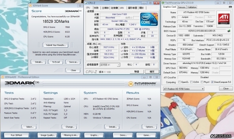Open the Graphs tool
The image size is (234, 139).
pos(94,135)
